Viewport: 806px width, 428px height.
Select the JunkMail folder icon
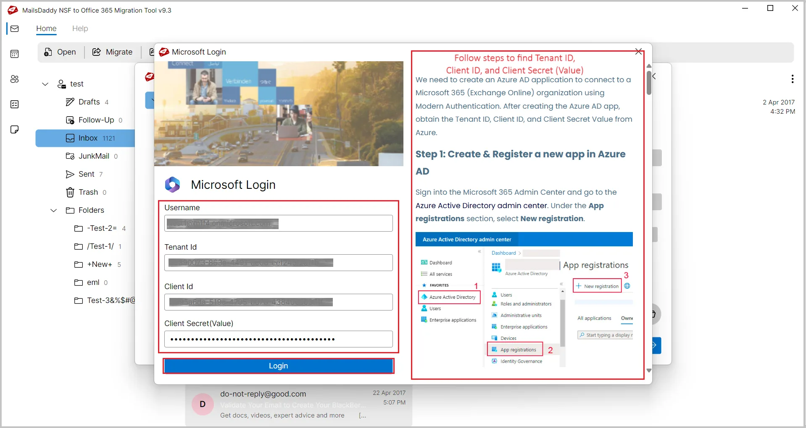(70, 156)
